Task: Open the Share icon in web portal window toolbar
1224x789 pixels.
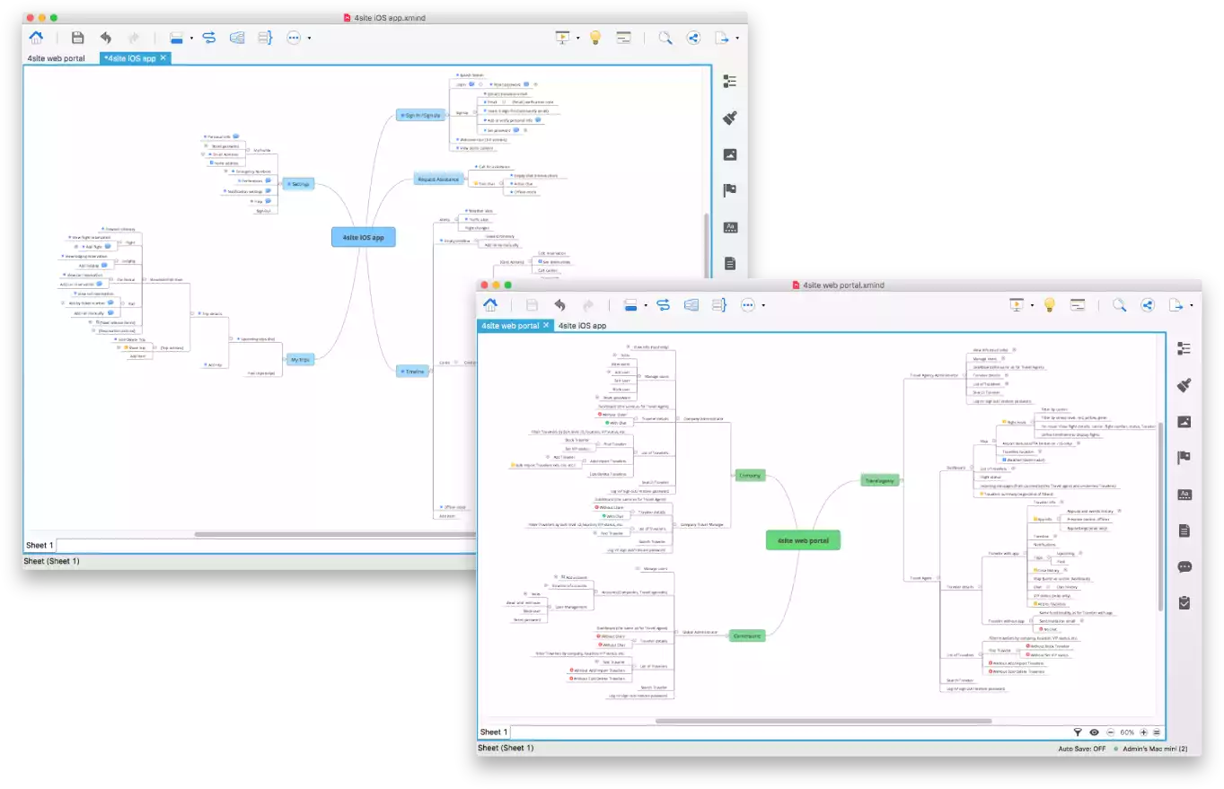Action: tap(1147, 305)
